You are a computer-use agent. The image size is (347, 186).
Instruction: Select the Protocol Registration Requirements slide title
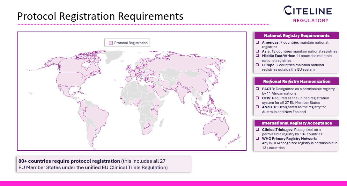(100, 16)
